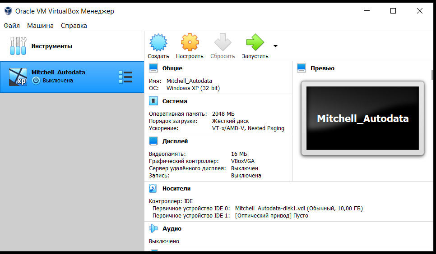Click the Превью section monitor icon

tap(301, 68)
